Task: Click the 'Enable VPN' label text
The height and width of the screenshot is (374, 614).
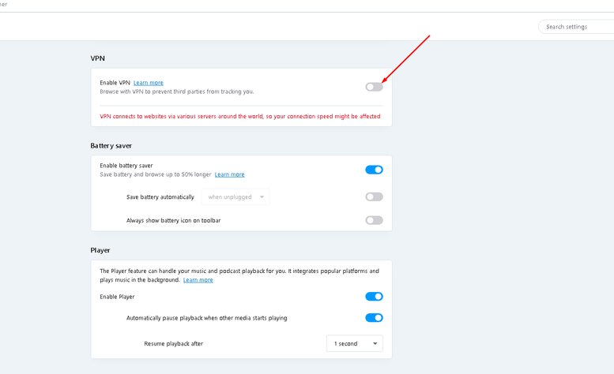Action: pos(115,83)
